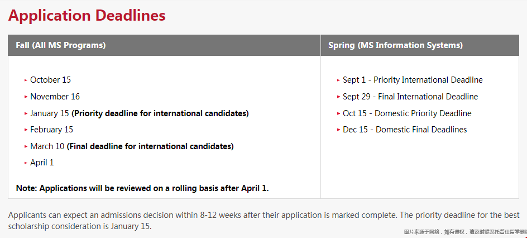Click the January 15 priority deadline text
The height and width of the screenshot is (238, 527).
[140, 113]
